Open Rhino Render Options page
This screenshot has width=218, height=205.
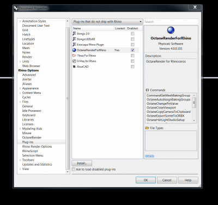[x=37, y=147]
